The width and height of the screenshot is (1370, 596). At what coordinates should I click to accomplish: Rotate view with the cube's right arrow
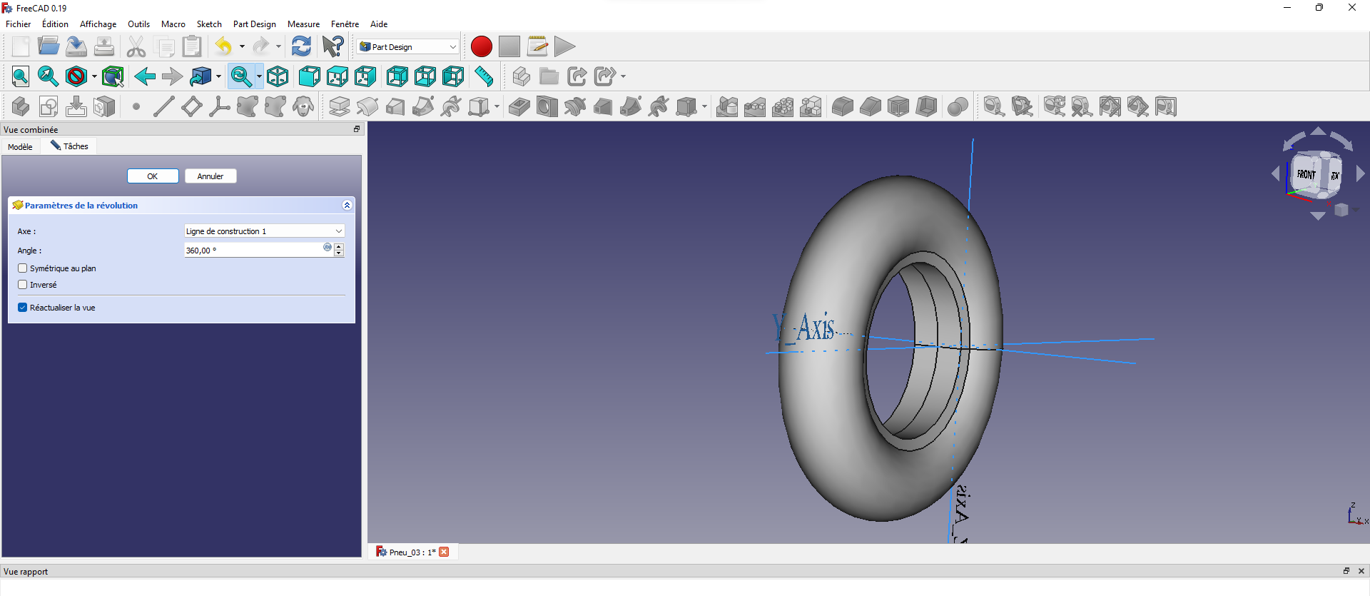1361,173
